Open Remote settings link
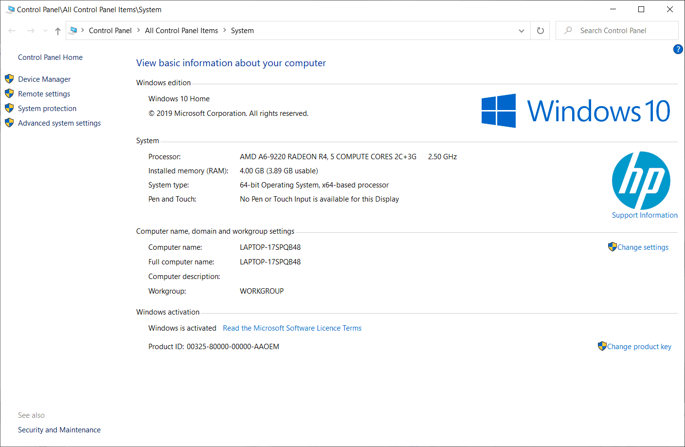Viewport: 685px width, 447px height. click(x=44, y=94)
